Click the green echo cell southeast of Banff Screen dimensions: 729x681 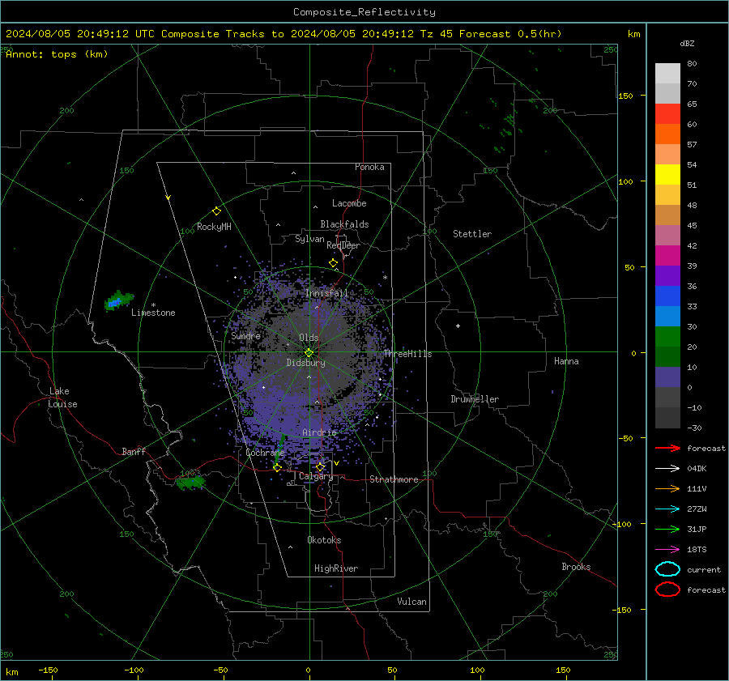[x=190, y=483]
